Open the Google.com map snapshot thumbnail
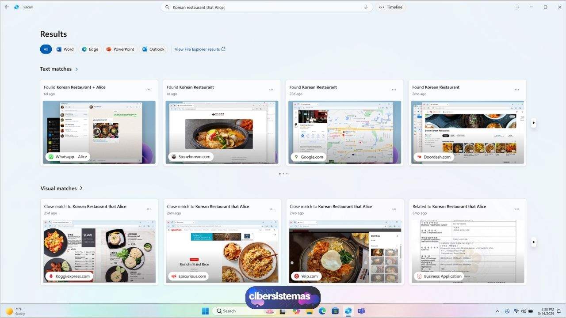The height and width of the screenshot is (318, 566). pyautogui.click(x=345, y=132)
